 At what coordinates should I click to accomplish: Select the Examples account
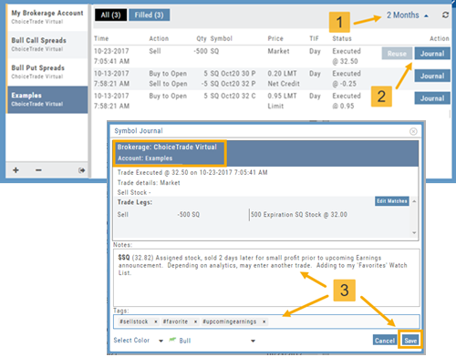[47, 99]
